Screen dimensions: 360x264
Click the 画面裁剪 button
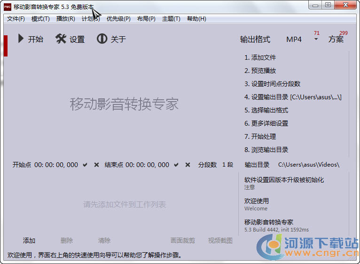(183, 240)
